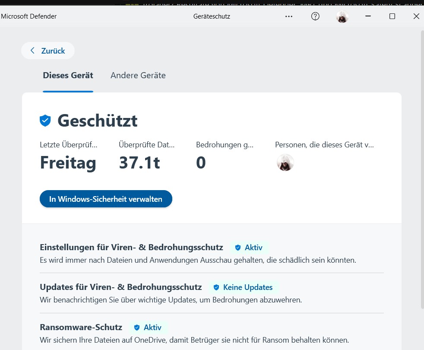Open the three-dot more options menu
Screen dimensions: 424x350
(x=289, y=16)
